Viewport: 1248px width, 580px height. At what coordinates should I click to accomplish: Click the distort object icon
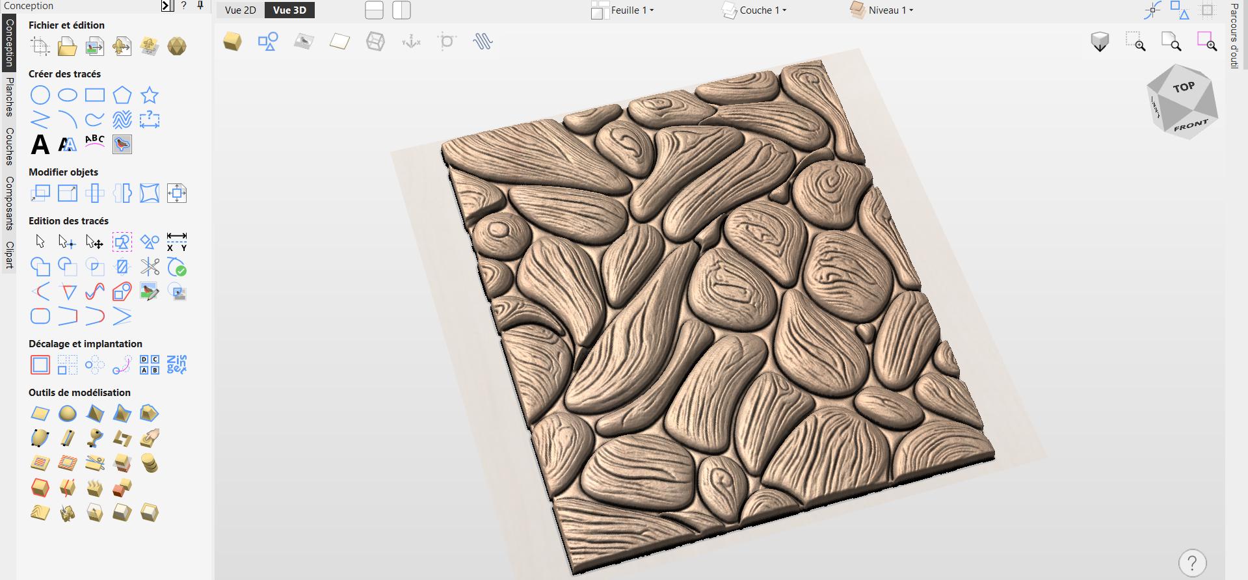click(150, 193)
